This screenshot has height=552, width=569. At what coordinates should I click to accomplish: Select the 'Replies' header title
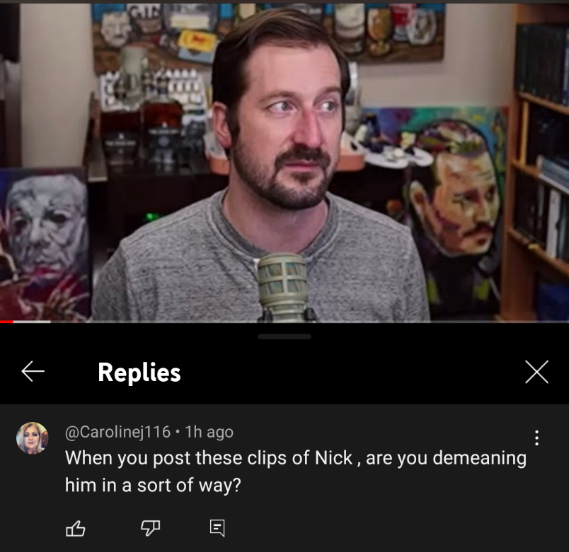139,372
